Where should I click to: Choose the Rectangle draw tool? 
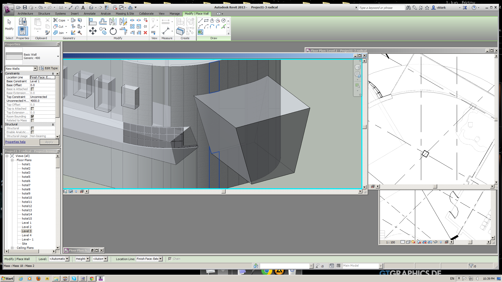[206, 20]
